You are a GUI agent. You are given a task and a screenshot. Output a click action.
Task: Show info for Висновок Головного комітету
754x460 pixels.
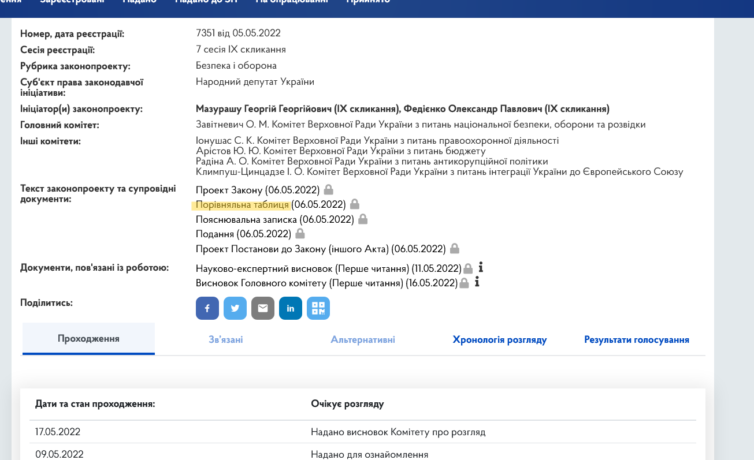pyautogui.click(x=477, y=282)
